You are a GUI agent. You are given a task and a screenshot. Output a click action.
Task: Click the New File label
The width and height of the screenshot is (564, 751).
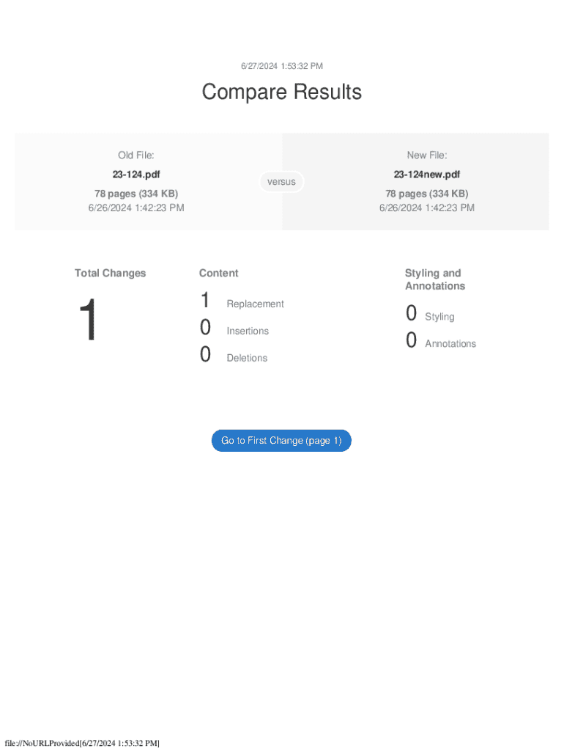point(426,155)
